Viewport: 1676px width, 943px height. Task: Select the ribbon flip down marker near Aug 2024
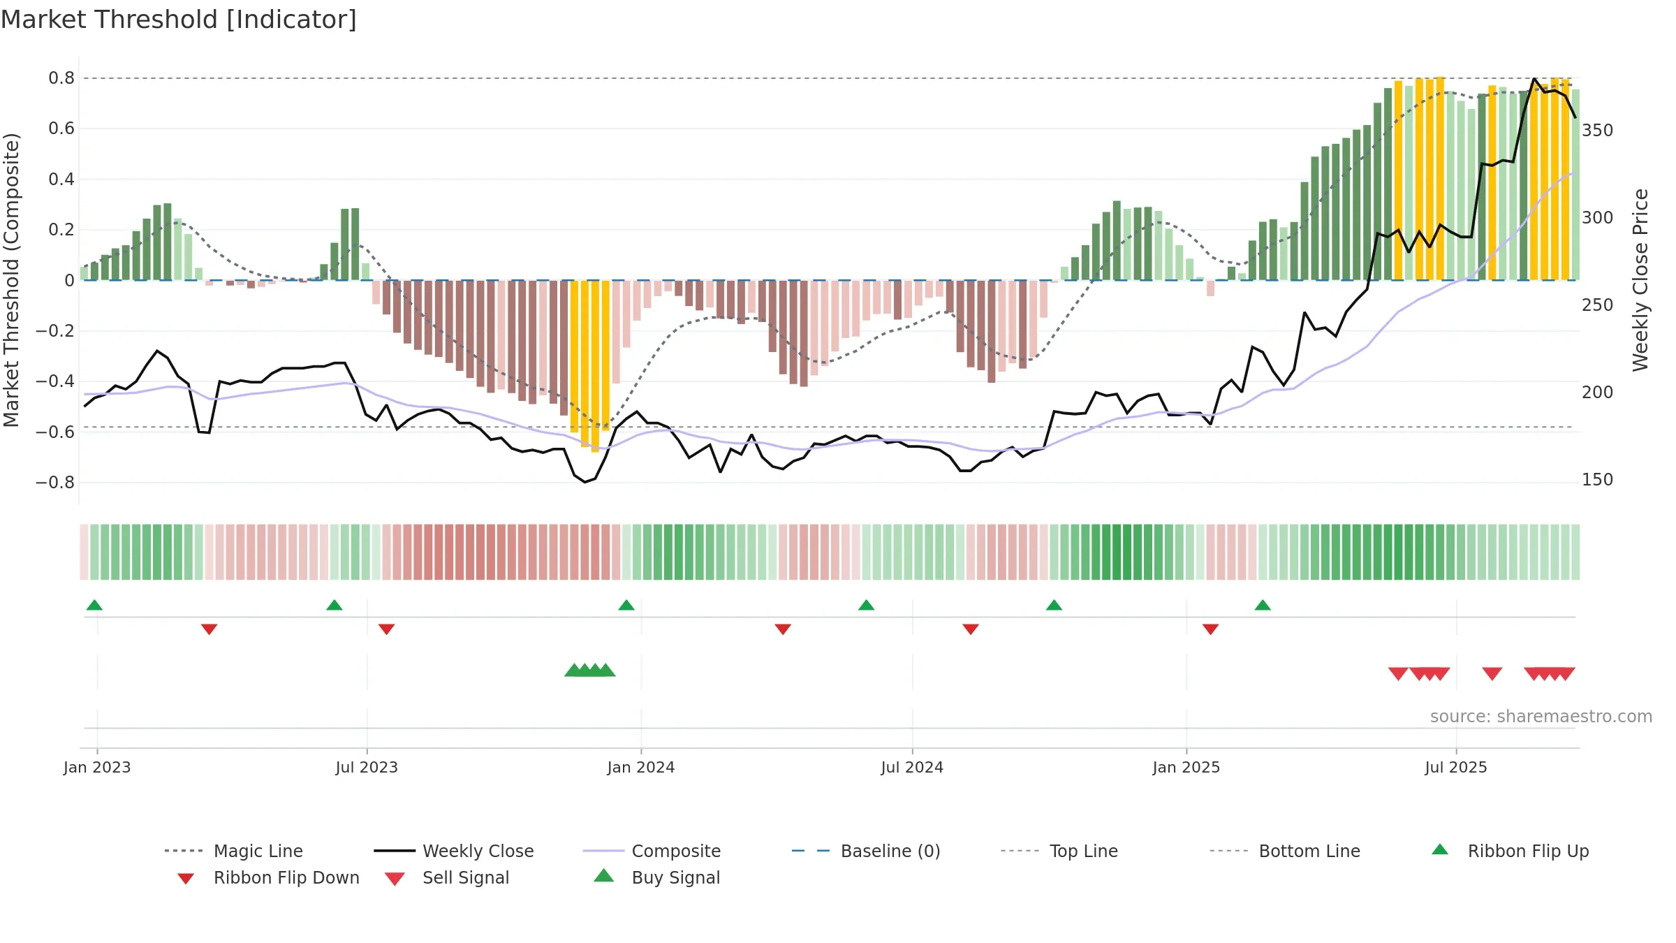971,629
